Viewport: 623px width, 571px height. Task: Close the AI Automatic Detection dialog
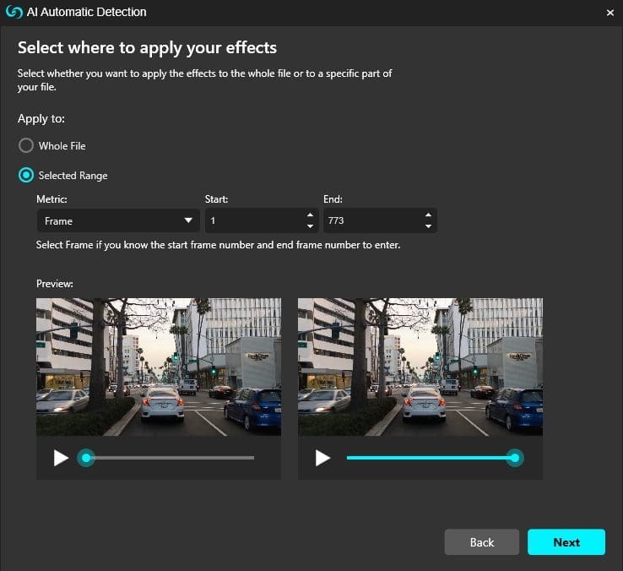tap(610, 13)
